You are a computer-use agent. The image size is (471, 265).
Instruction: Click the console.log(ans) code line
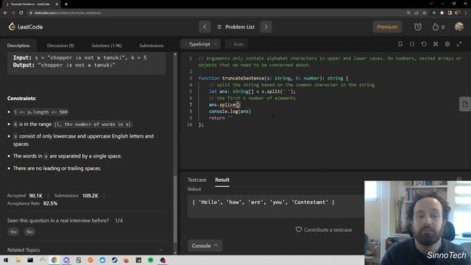point(230,111)
